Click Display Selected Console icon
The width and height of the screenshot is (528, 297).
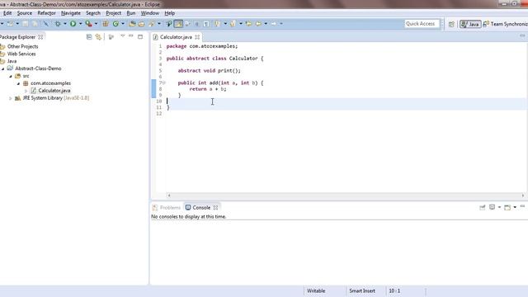coord(492,207)
